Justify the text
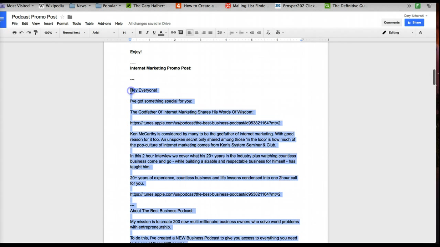 210,32
